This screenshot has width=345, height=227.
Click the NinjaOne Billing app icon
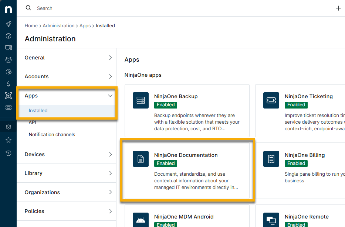pyautogui.click(x=271, y=159)
